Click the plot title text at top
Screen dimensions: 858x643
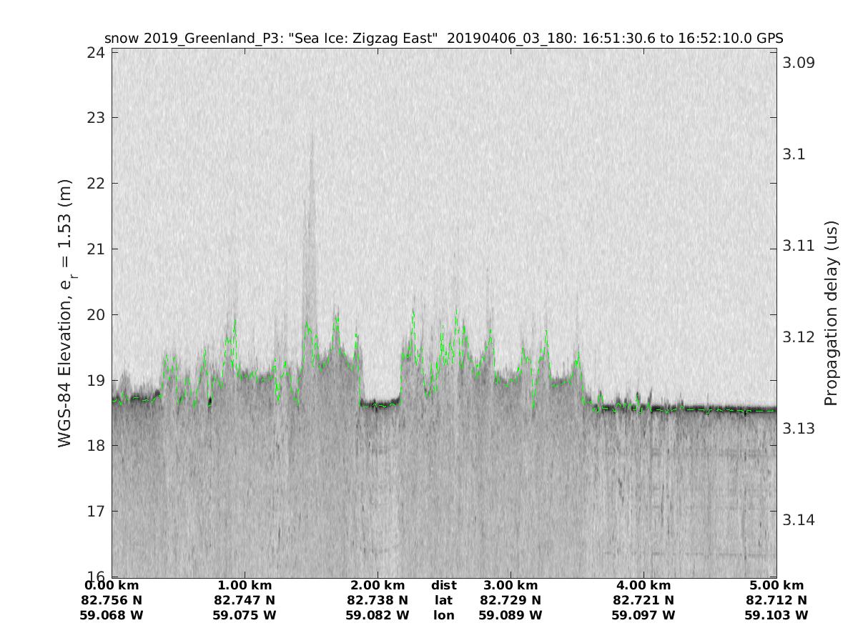pyautogui.click(x=443, y=38)
